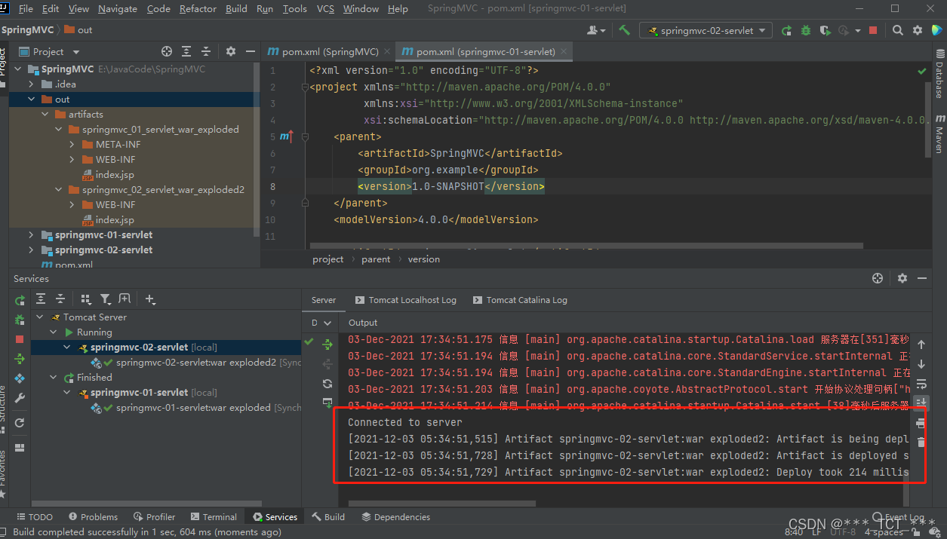Add a service with the plus icon
The image size is (947, 539).
150,299
